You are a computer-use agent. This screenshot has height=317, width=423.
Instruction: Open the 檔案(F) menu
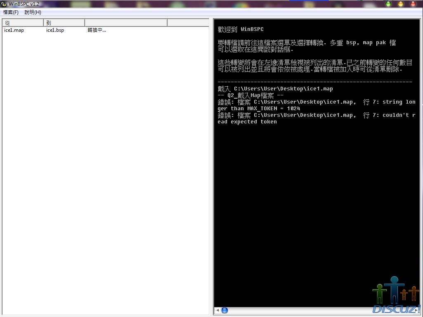pos(11,12)
